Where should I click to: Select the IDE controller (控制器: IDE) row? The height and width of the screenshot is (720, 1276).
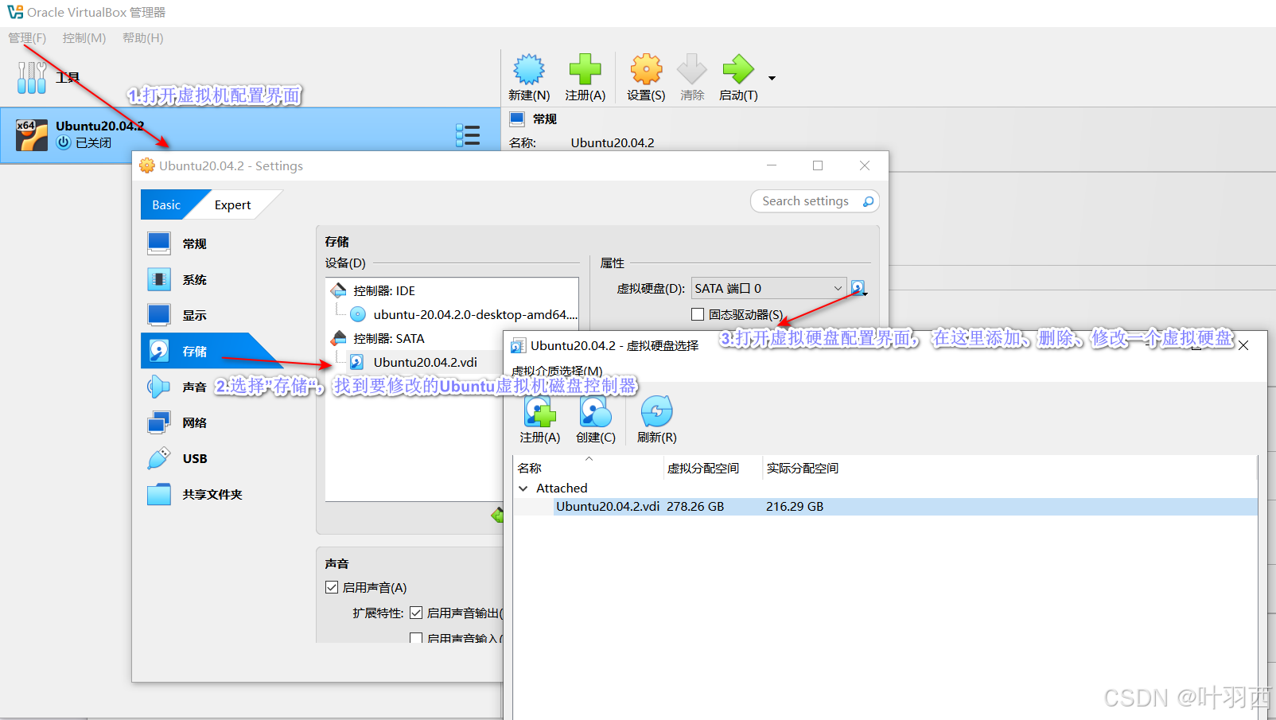tap(452, 290)
